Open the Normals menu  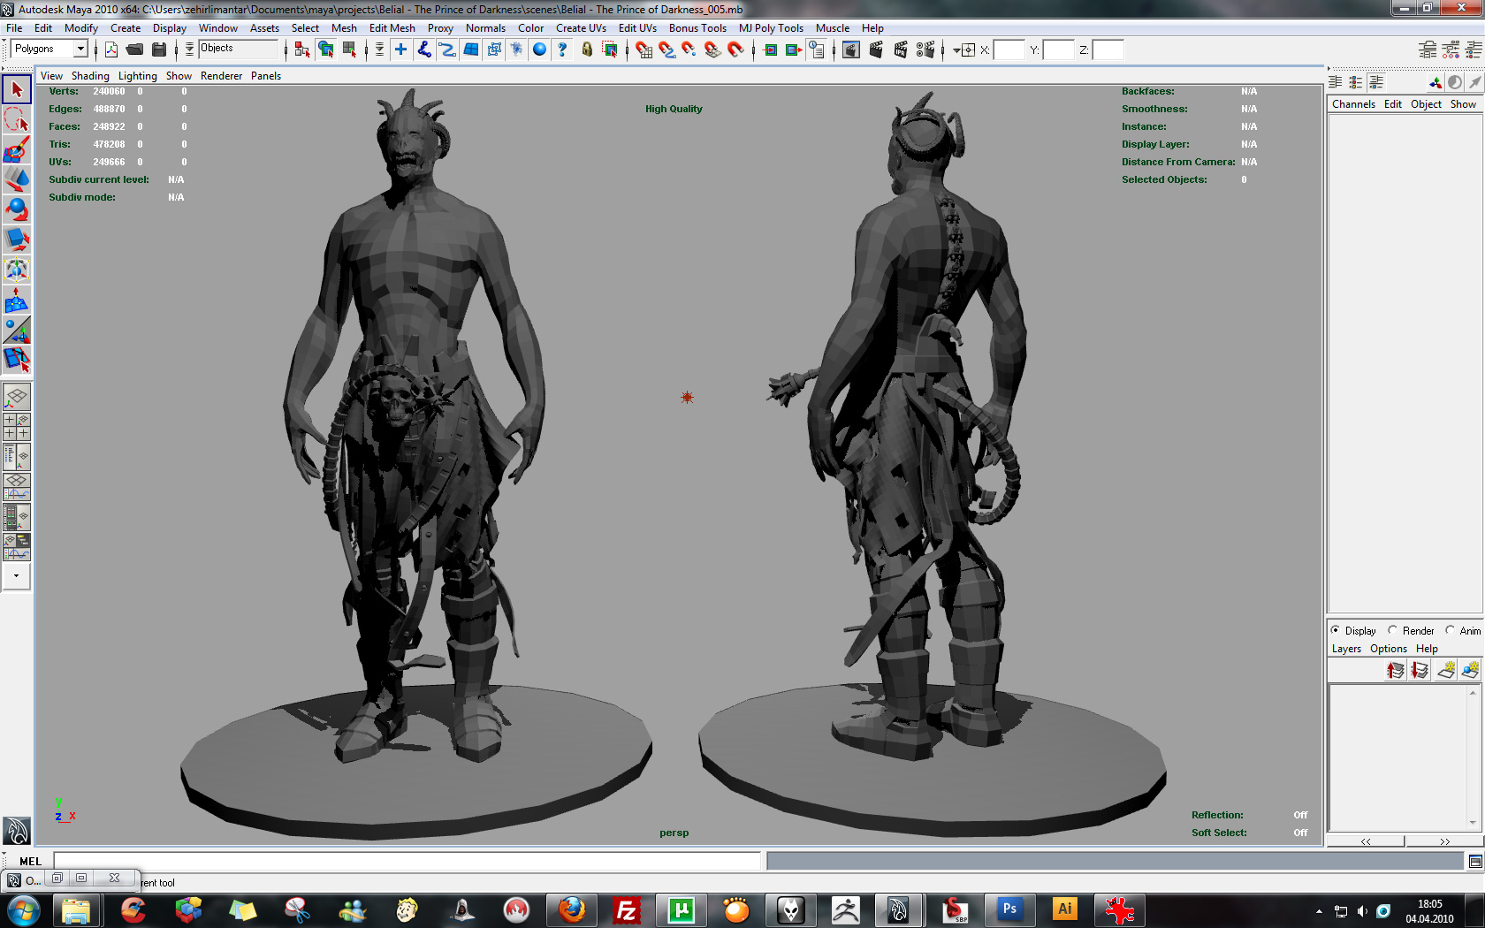(485, 28)
